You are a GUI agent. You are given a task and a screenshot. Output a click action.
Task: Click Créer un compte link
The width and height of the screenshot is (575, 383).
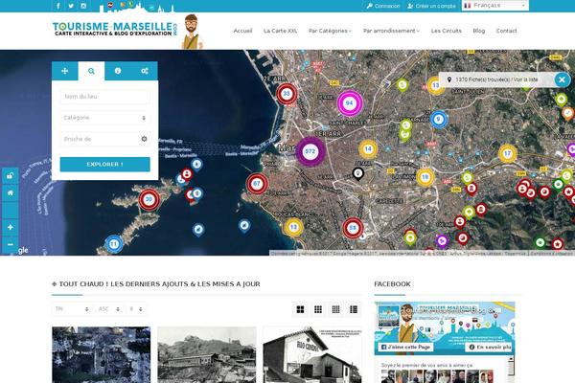(x=431, y=6)
